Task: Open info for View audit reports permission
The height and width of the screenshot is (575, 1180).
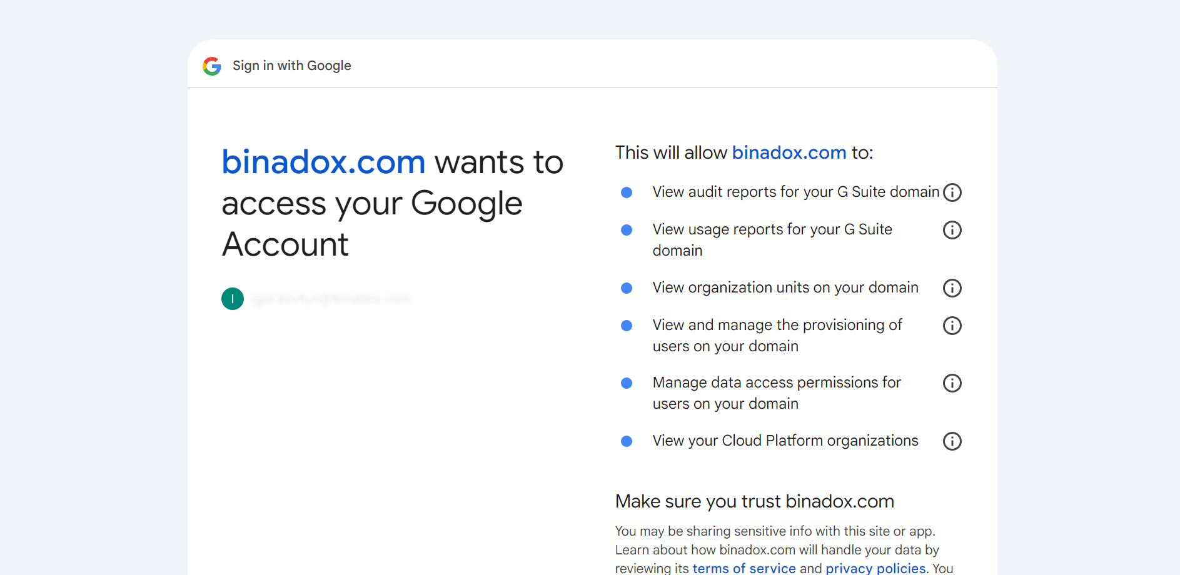Action: [952, 192]
